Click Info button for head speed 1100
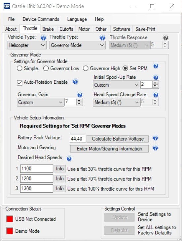Screen dimensions: 182x241 pyautogui.click(x=60, y=169)
